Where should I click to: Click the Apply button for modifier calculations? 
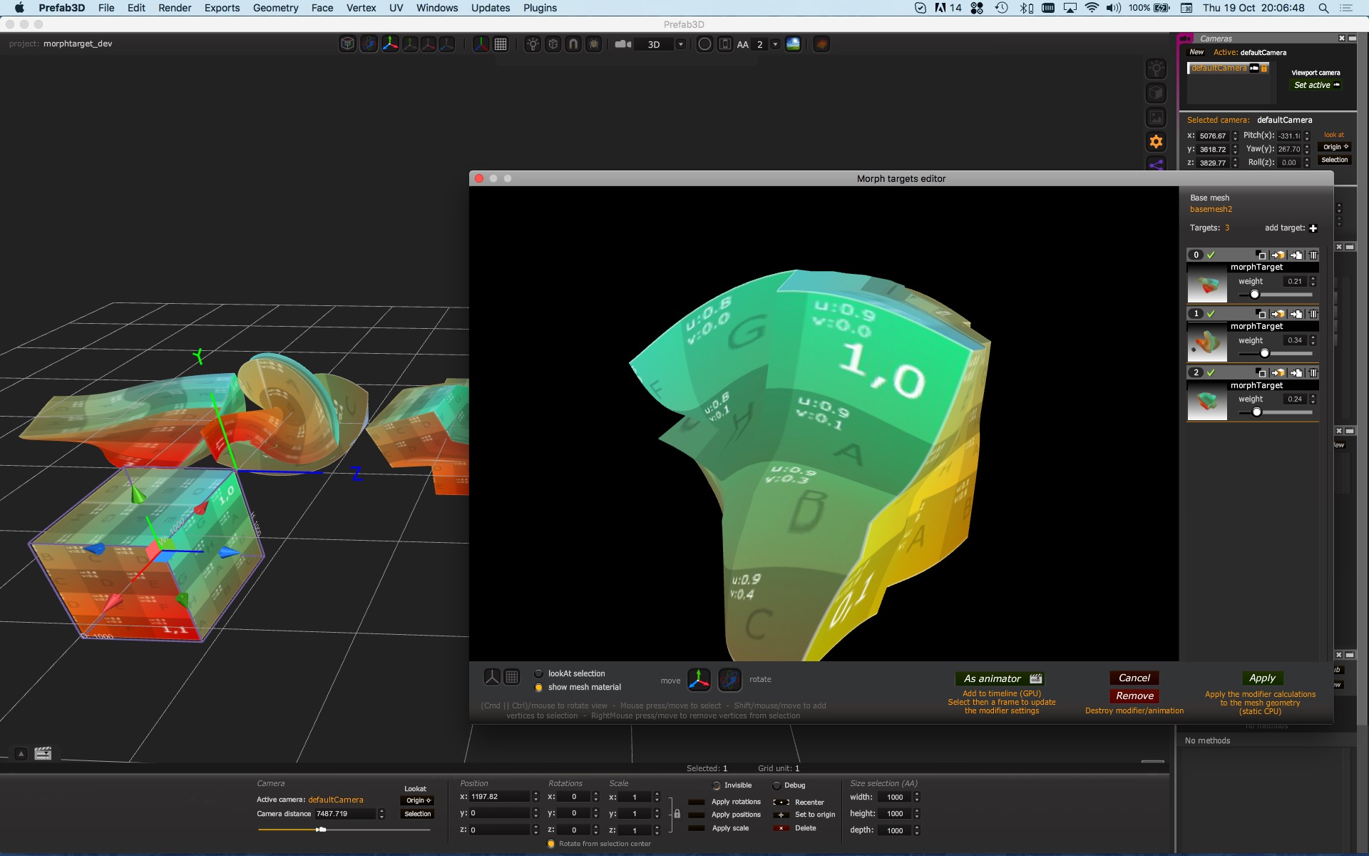pos(1261,678)
